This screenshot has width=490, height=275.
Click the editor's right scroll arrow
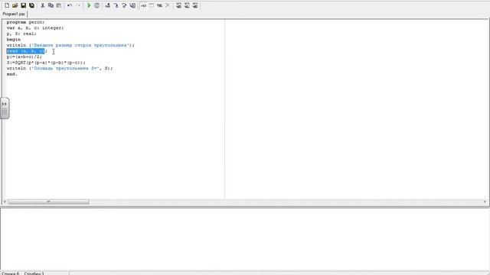click(485, 202)
